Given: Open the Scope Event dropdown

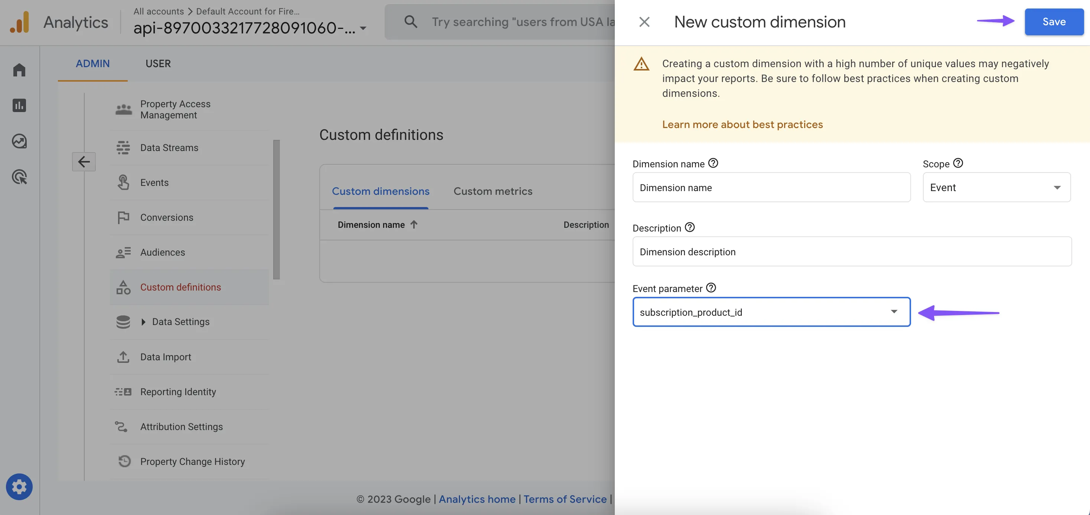Looking at the screenshot, I should click(x=996, y=187).
